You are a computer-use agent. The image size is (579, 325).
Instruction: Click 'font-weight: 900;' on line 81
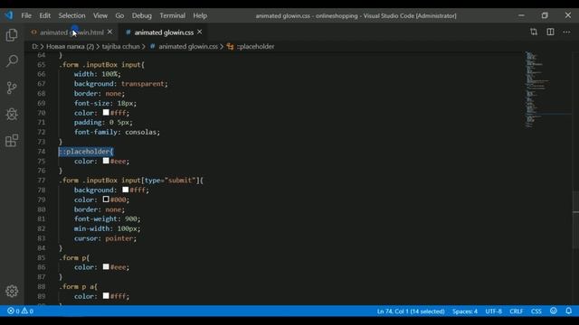click(107, 218)
